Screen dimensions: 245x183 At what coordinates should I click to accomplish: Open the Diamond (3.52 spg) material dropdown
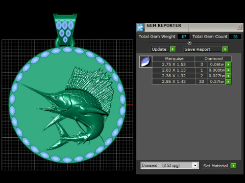pos(169,165)
